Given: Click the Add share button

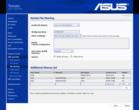Looking at the screenshot, I should click(x=126, y=88).
